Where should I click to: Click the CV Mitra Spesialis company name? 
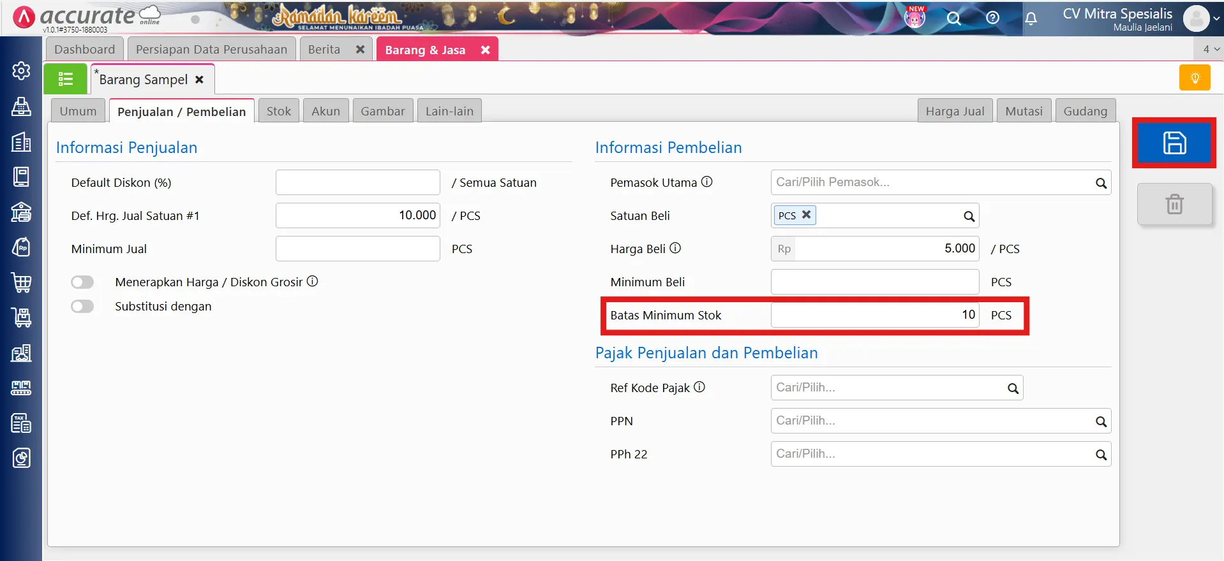coord(1117,13)
